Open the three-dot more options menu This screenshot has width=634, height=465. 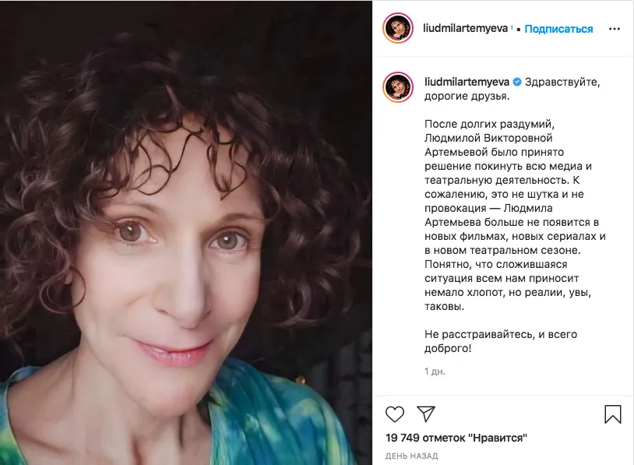[x=615, y=29]
